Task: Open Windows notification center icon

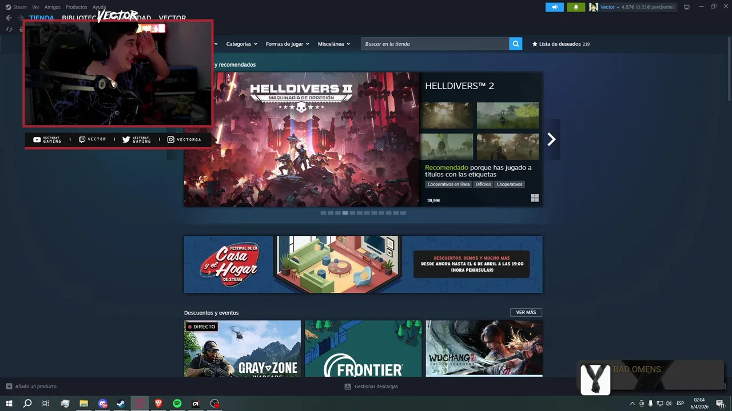Action: click(720, 404)
